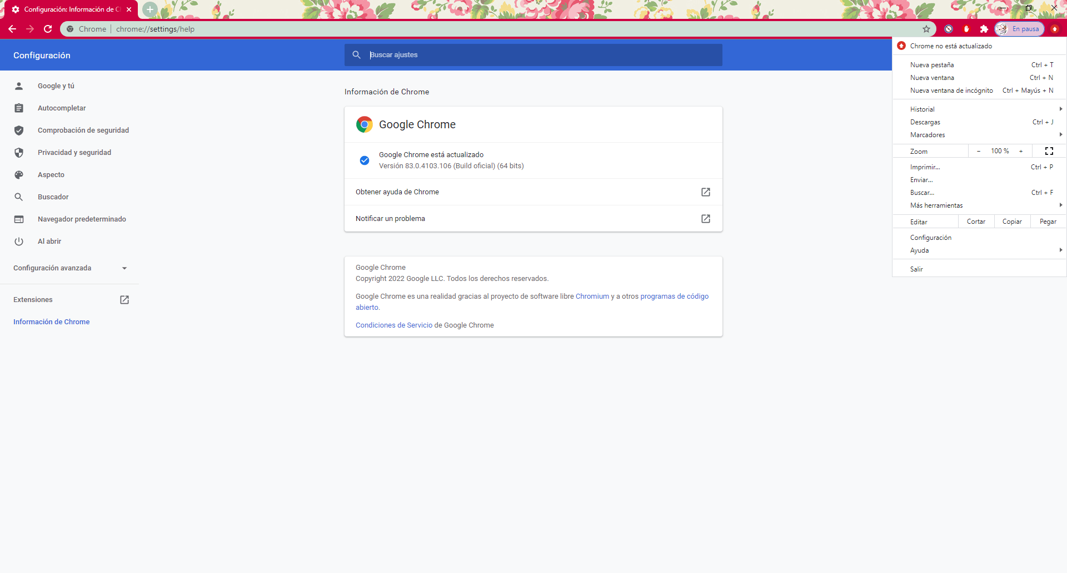Click the back navigation arrow

tap(12, 29)
